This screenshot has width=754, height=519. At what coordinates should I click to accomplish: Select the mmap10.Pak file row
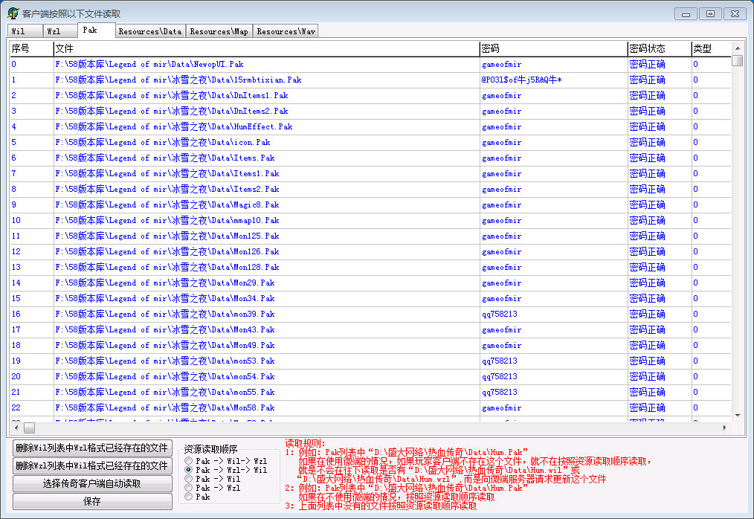click(370, 220)
